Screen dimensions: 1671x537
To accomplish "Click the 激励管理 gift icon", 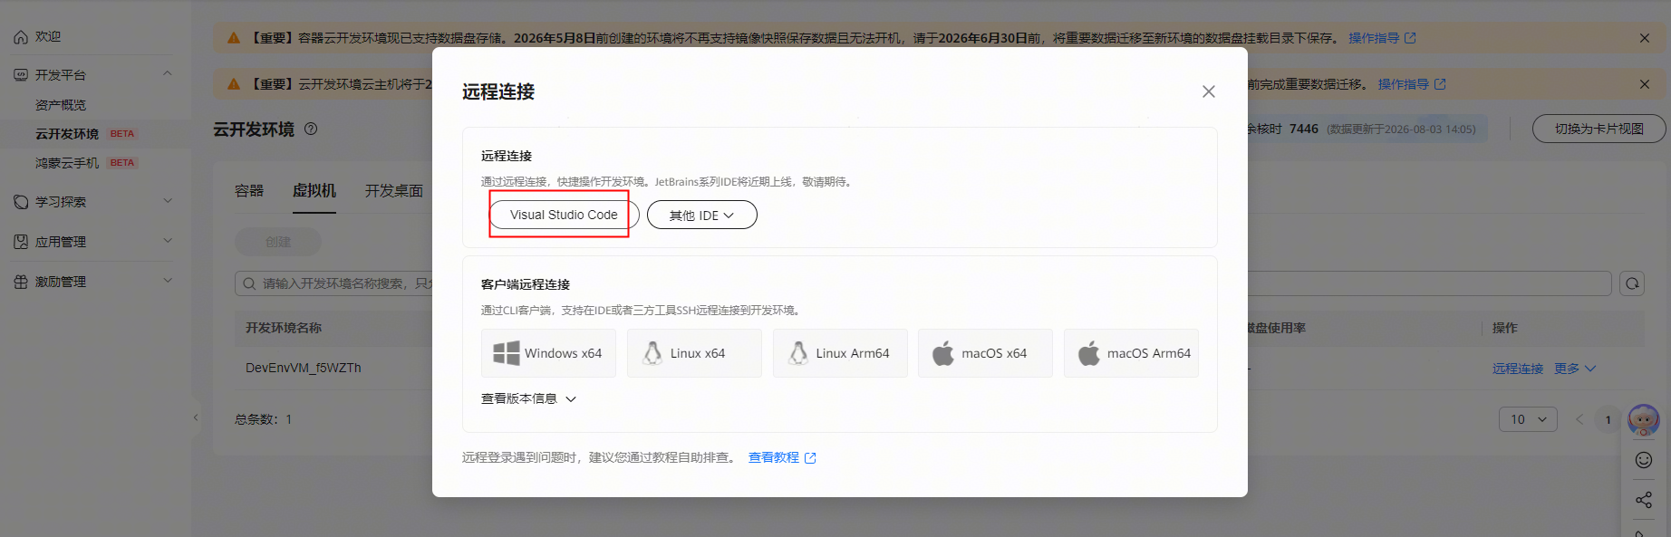I will tap(21, 282).
